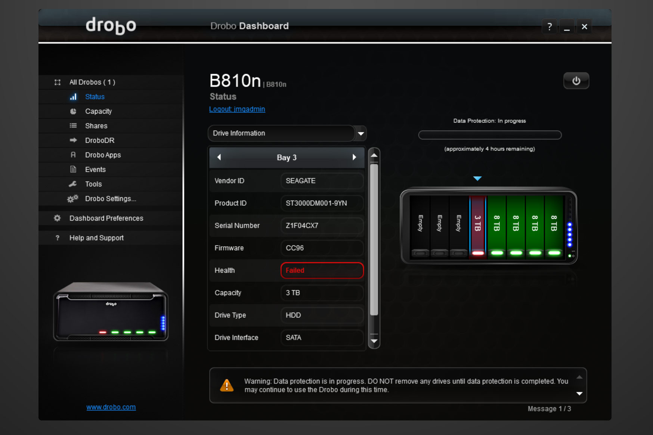Show the previous message with up arrow
The height and width of the screenshot is (435, 653).
579,377
